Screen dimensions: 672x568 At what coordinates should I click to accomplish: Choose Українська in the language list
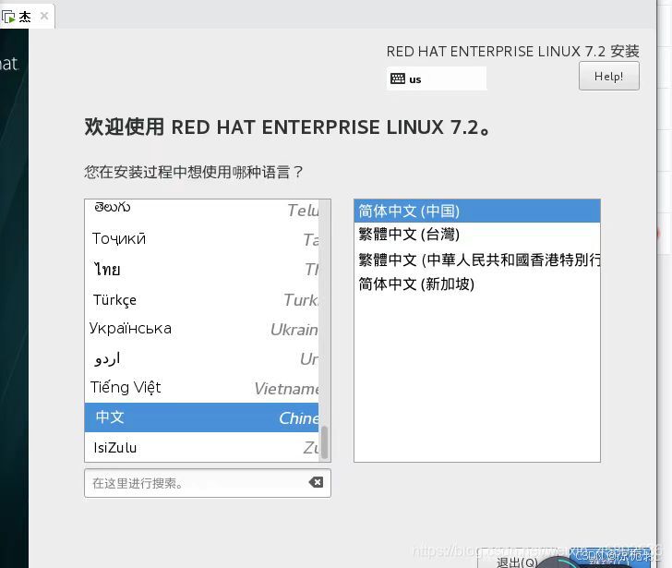coord(201,329)
